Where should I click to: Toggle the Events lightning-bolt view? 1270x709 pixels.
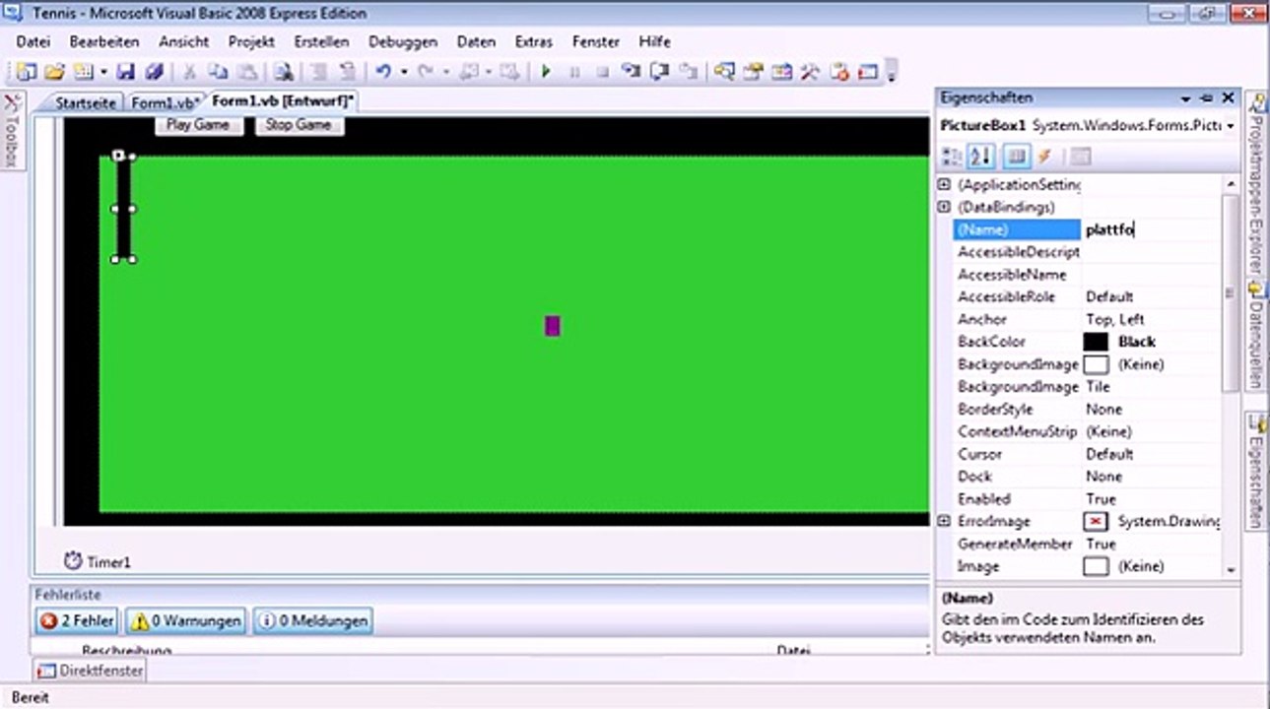click(1044, 157)
